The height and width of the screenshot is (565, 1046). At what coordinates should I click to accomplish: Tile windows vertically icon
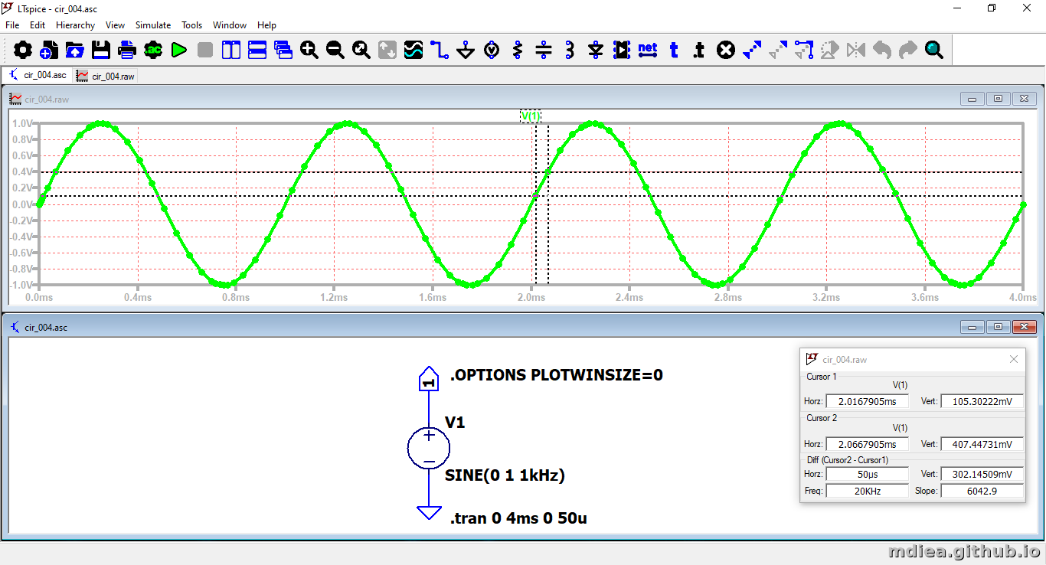point(231,51)
